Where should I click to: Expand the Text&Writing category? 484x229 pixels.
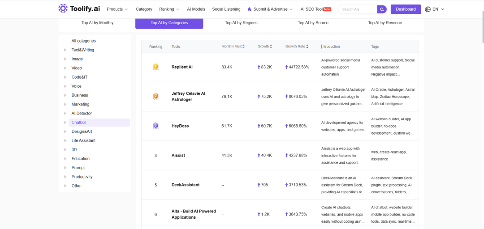[65, 50]
